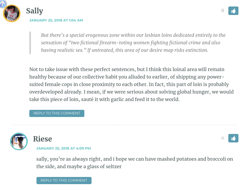Open Riese's profile avatar picture
Image resolution: width=243 pixels, height=190 pixels.
(x=19, y=141)
